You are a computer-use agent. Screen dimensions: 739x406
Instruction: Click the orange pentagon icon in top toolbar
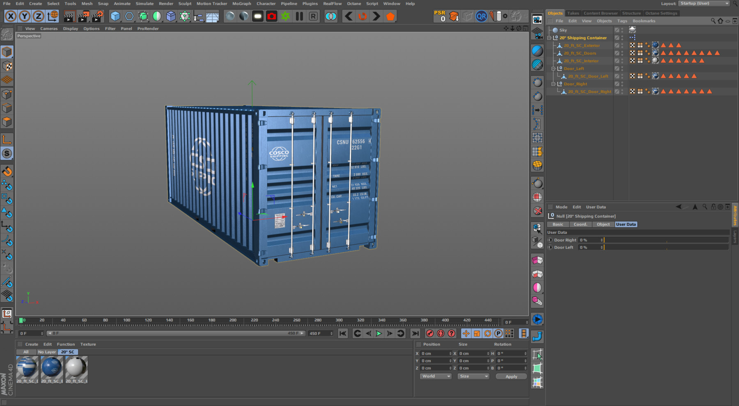(x=390, y=16)
